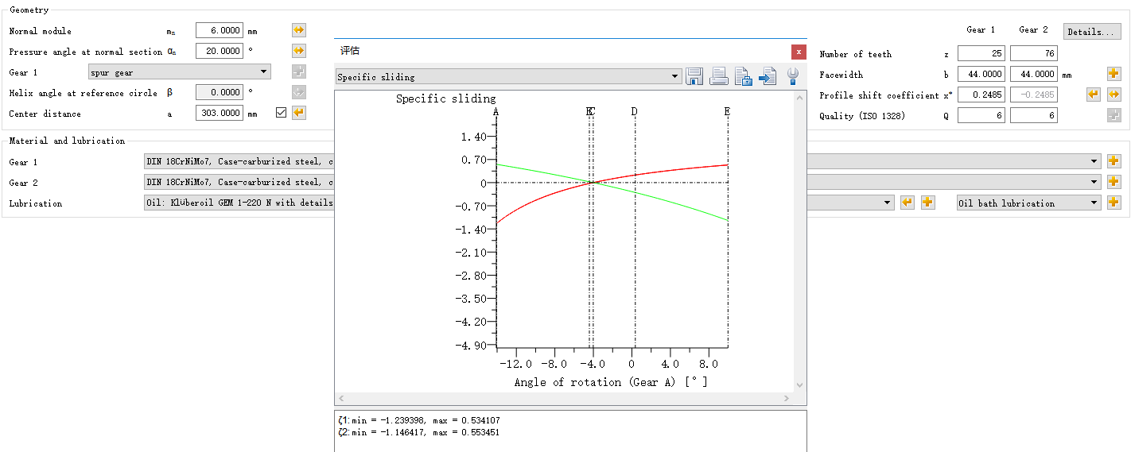1131x452 pixels.
Task: Click the convert icon beside Pressure angle
Action: tap(298, 51)
